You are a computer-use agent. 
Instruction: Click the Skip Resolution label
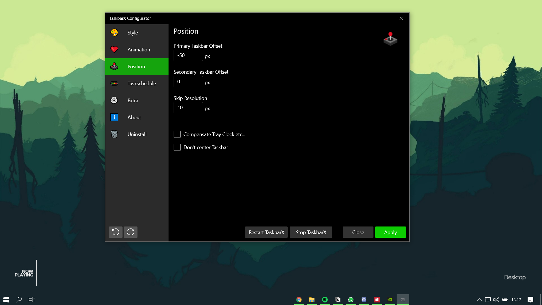click(x=190, y=98)
